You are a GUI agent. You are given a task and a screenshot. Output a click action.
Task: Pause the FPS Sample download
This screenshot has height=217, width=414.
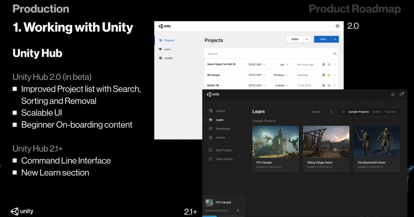click(x=238, y=210)
